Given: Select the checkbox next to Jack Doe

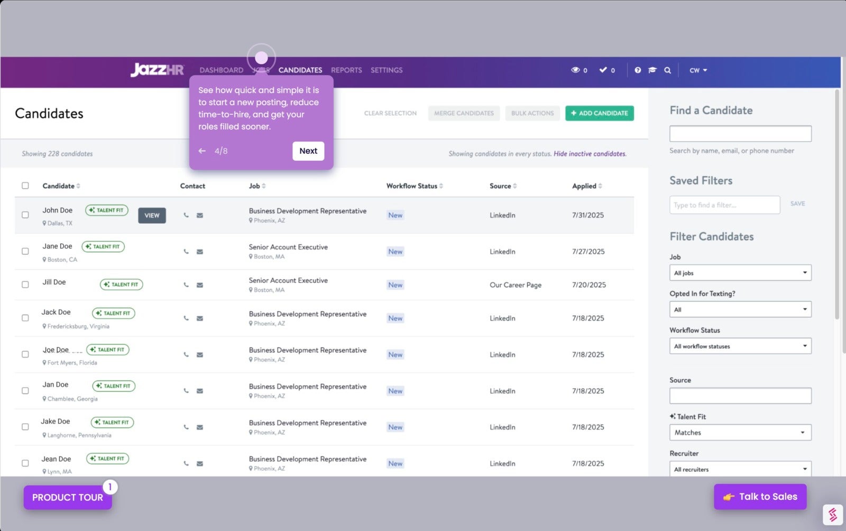Looking at the screenshot, I should point(25,318).
